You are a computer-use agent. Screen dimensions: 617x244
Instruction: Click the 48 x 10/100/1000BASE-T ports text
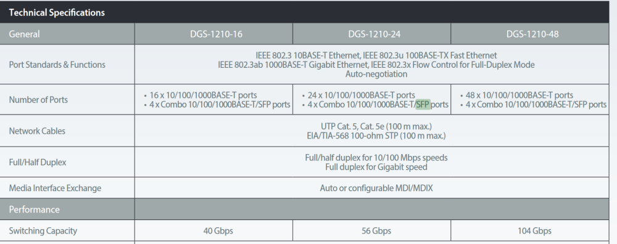pyautogui.click(x=519, y=95)
